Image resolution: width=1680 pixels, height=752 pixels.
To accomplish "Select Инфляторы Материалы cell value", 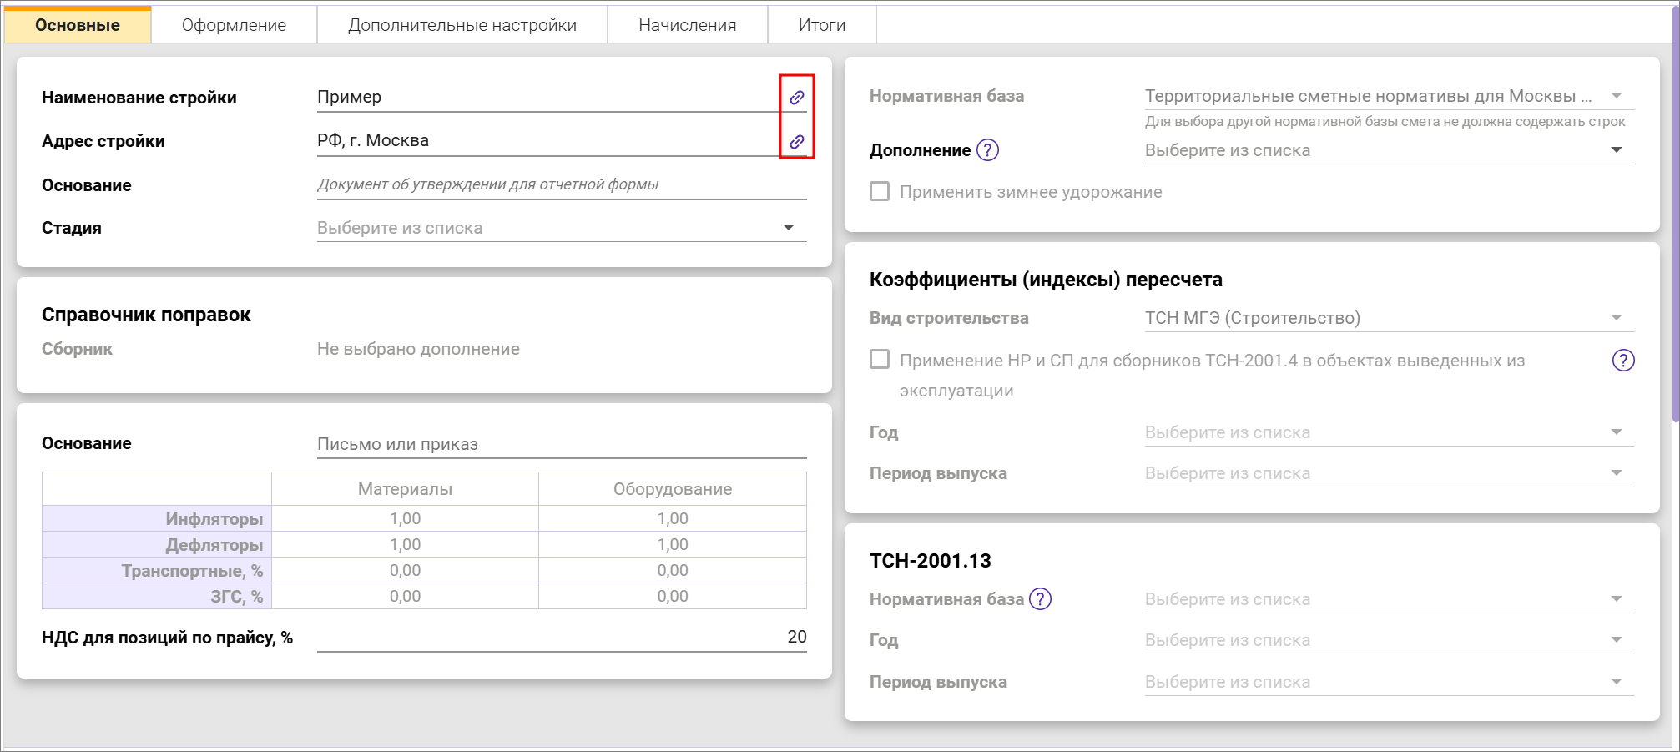I will pyautogui.click(x=405, y=518).
